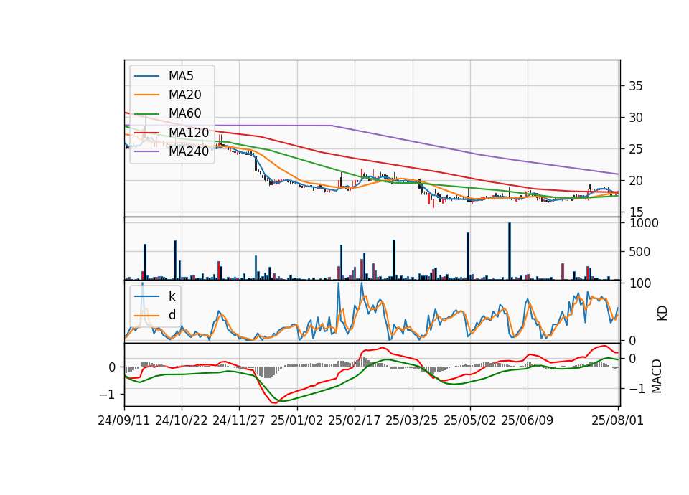Click the left MACD axis value −1
This screenshot has width=689, height=495.
coord(108,395)
